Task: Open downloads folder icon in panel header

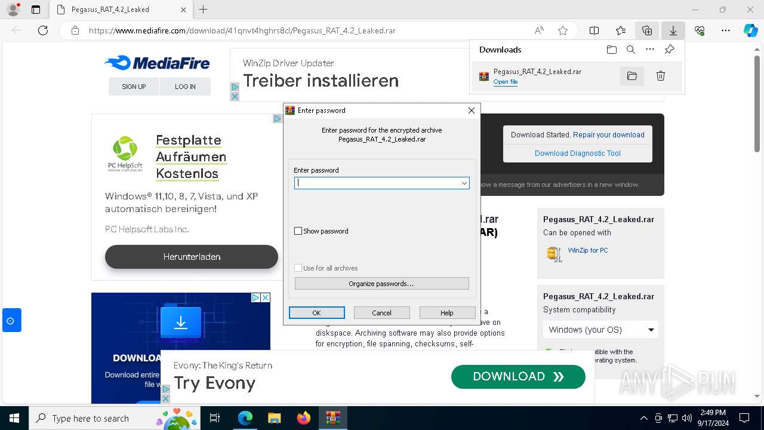Action: [612, 50]
